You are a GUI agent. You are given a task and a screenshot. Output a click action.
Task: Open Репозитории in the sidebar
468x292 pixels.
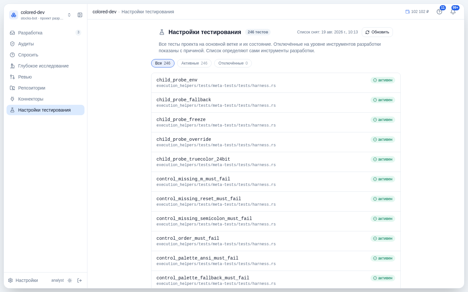[45, 88]
